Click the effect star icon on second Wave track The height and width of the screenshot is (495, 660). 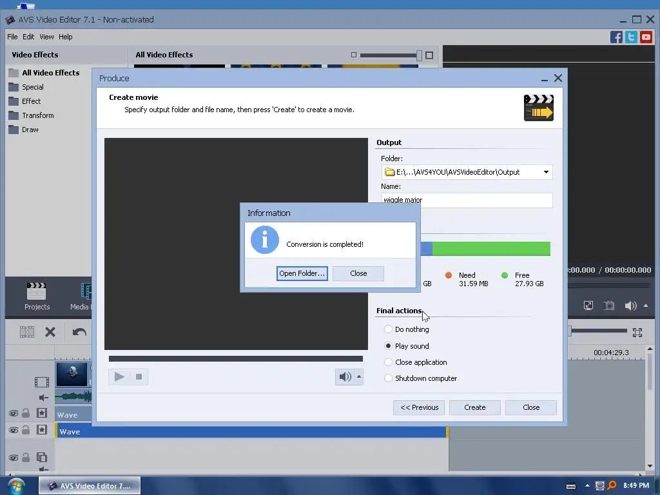click(42, 430)
